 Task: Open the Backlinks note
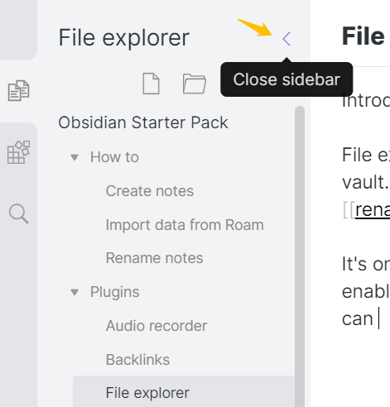tap(137, 360)
